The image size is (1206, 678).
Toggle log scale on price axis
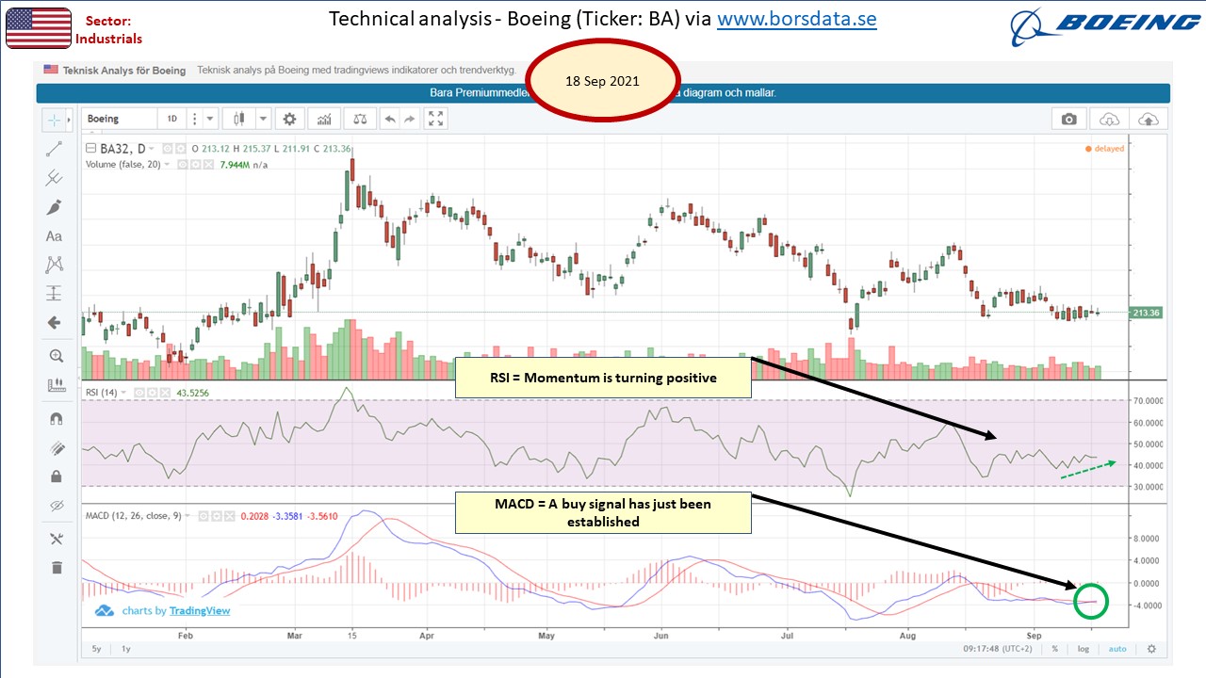[1084, 649]
